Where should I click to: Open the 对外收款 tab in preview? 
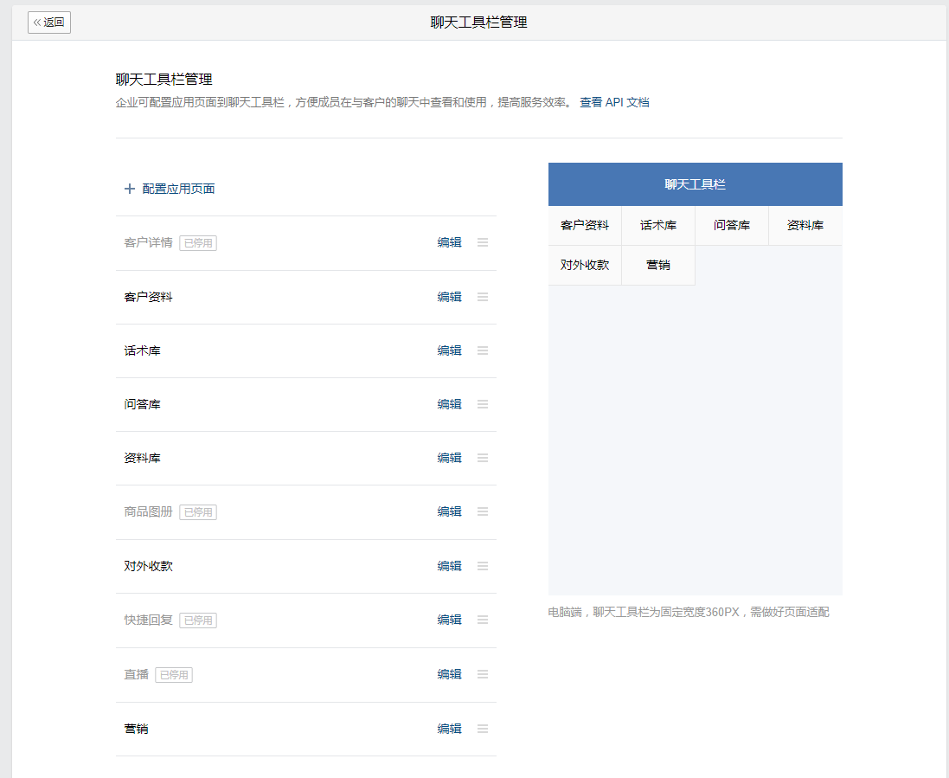585,265
